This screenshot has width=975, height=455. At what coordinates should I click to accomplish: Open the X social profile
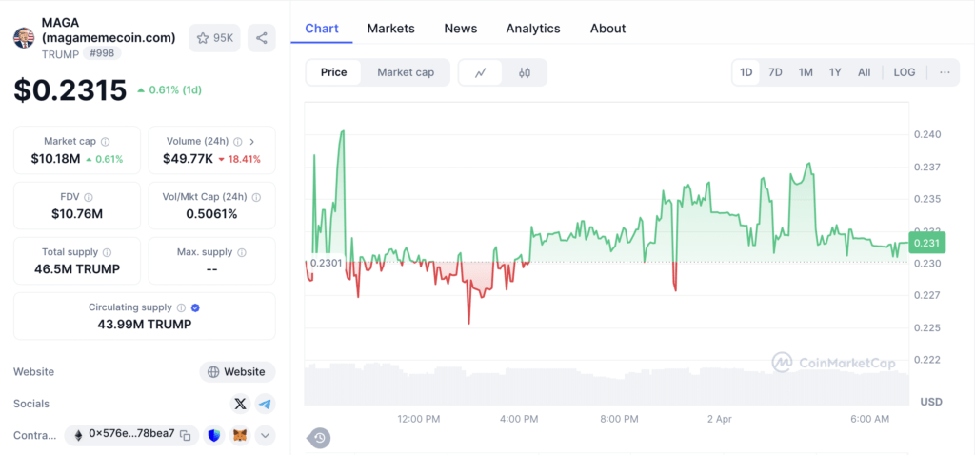pyautogui.click(x=240, y=404)
